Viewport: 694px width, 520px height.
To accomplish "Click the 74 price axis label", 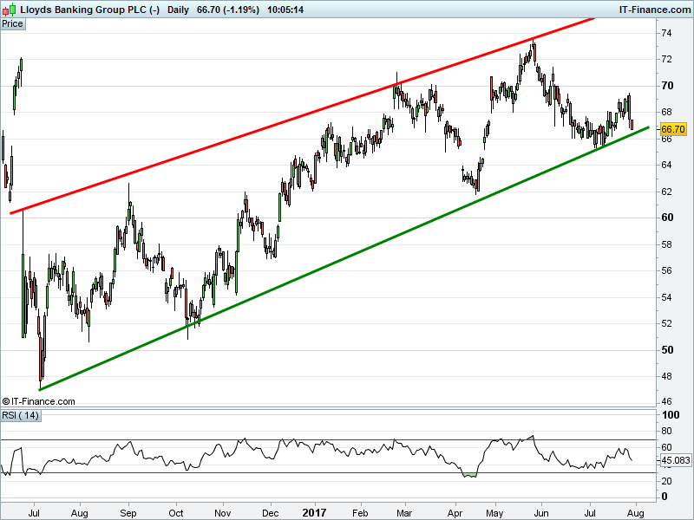I will point(666,33).
